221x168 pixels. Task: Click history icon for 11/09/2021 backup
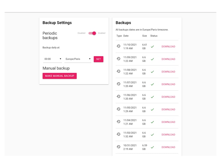coord(119,59)
